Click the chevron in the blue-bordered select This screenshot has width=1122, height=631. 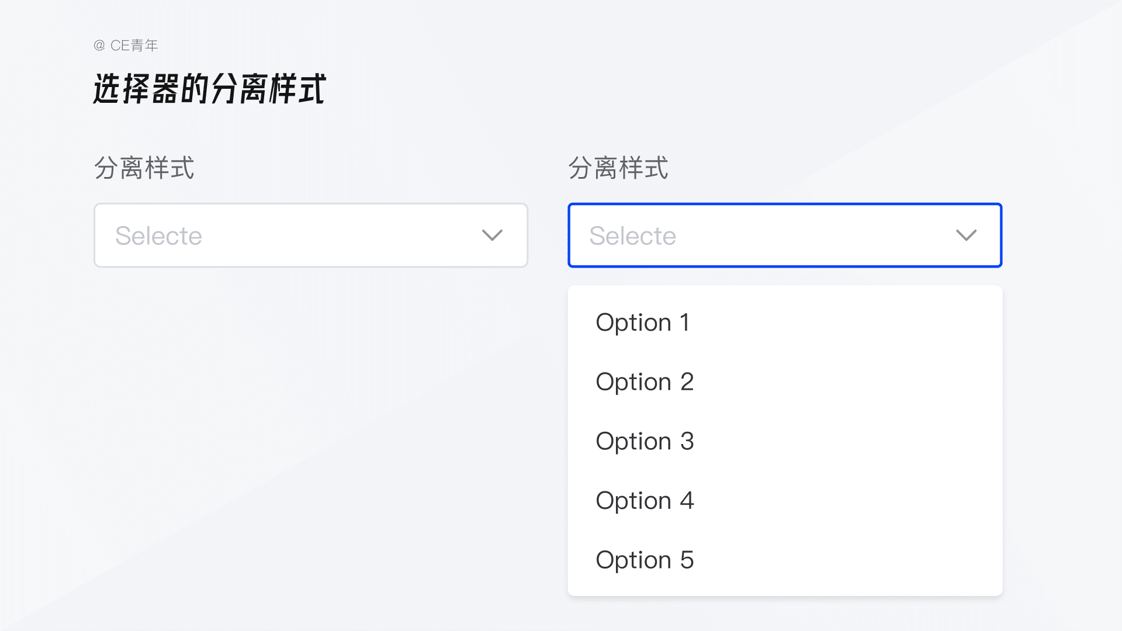coord(966,235)
